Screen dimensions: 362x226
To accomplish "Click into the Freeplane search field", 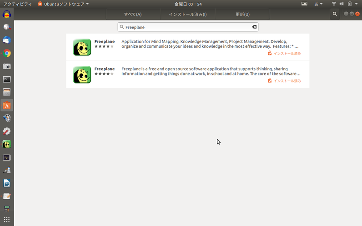I will click(188, 27).
